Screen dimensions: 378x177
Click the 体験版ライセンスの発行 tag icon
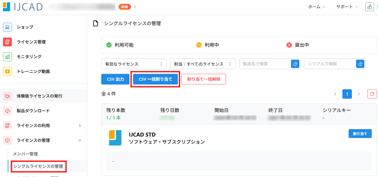tap(7, 96)
